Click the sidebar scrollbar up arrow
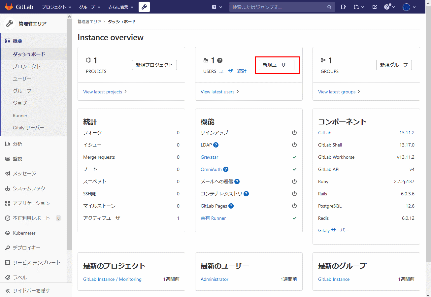The height and width of the screenshot is (297, 431). pos(69,16)
